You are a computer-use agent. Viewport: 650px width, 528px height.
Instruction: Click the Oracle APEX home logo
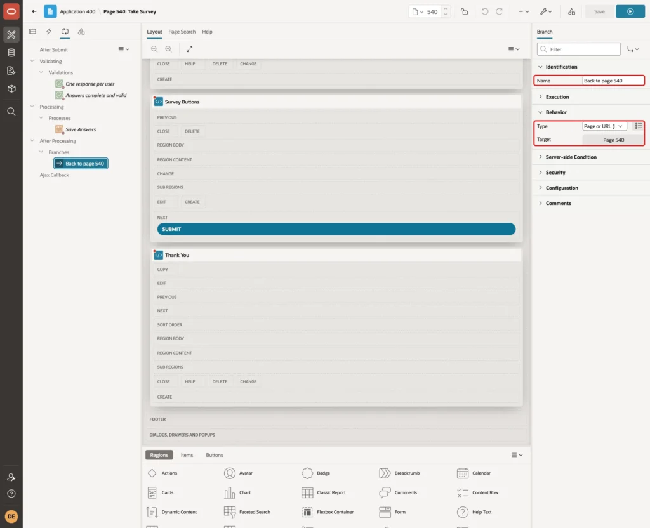[11, 11]
